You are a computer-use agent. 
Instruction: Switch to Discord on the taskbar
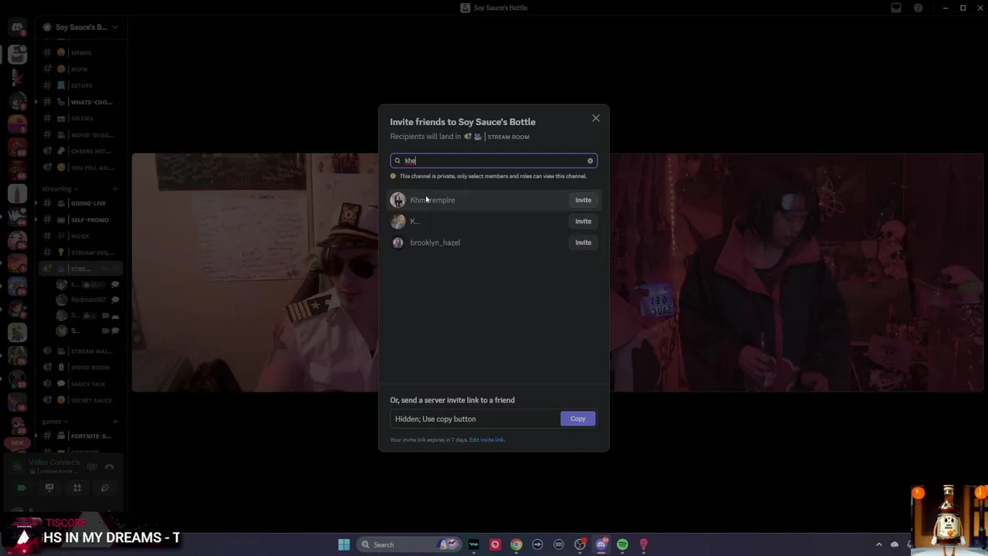click(601, 544)
